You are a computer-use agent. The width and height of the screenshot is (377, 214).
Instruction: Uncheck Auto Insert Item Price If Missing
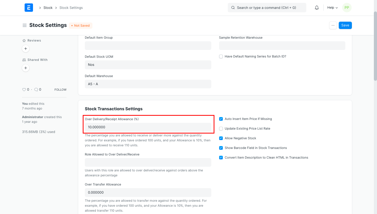tap(221, 119)
